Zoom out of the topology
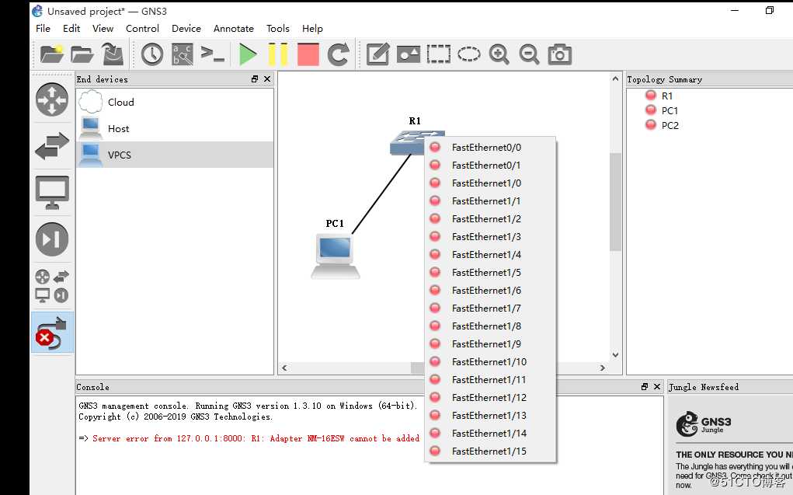 click(529, 54)
